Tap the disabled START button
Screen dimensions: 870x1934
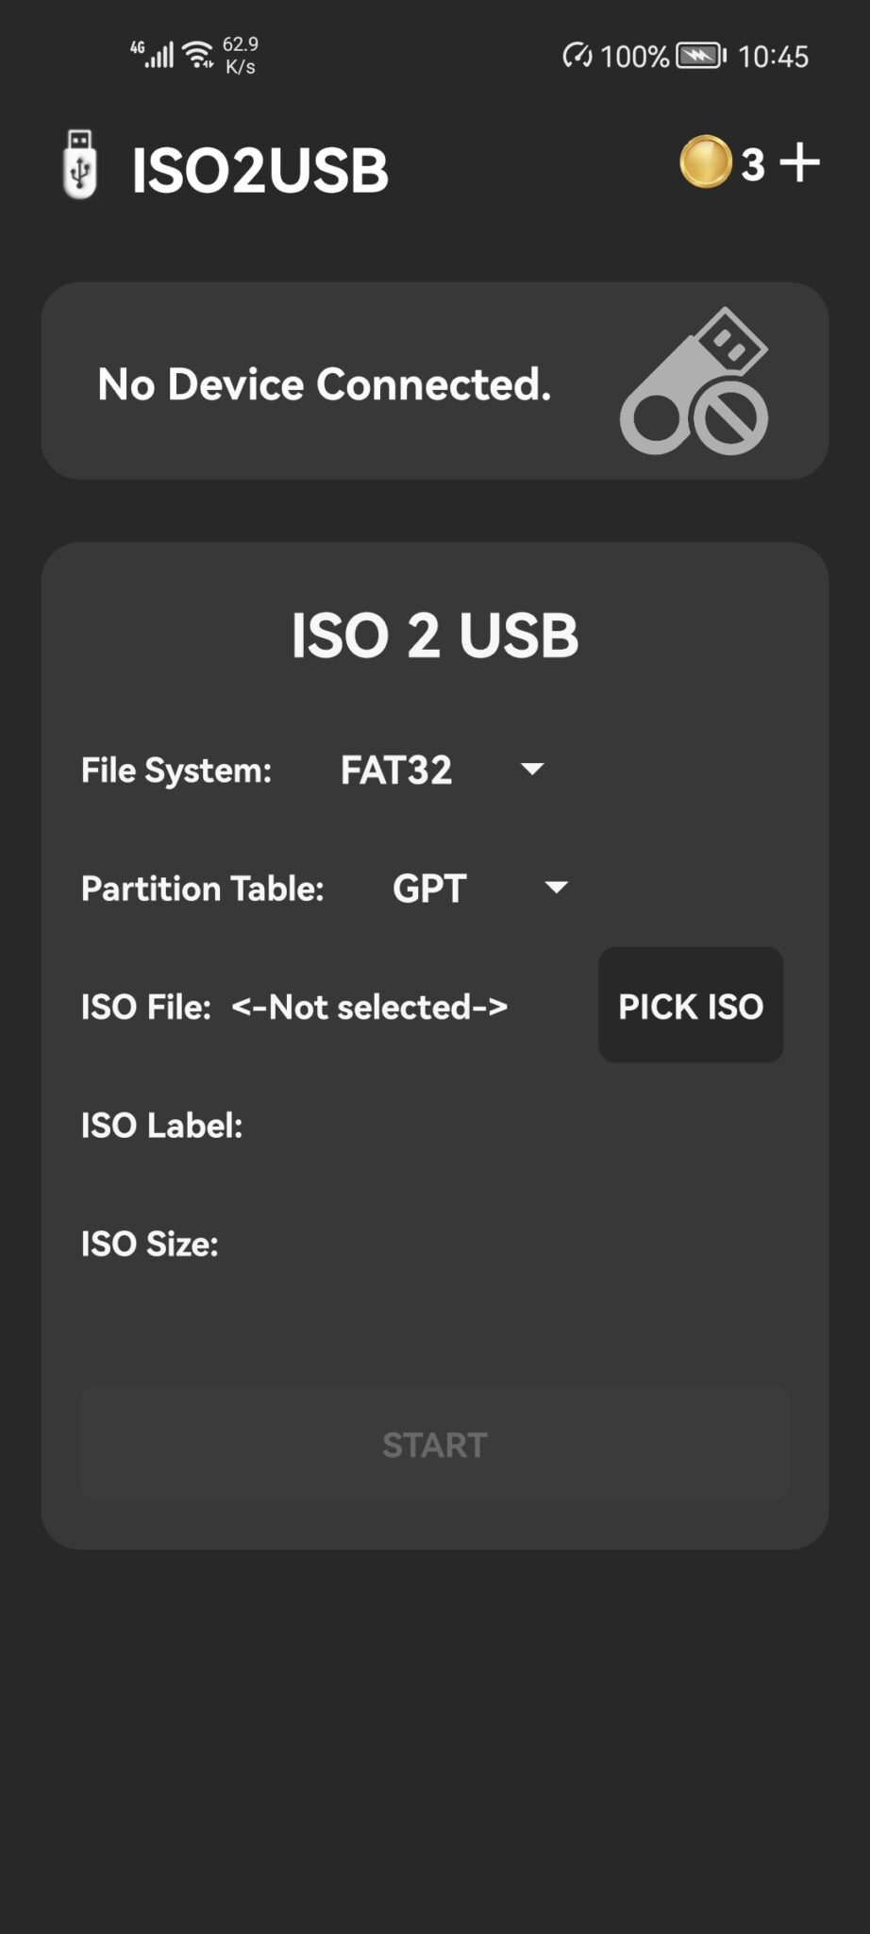(x=434, y=1443)
